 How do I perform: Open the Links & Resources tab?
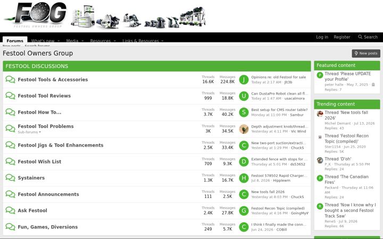140,41
